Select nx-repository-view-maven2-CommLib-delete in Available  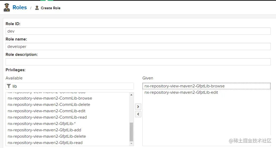point(68,105)
